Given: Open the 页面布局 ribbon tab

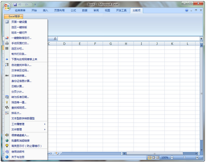Looking at the screenshot, I should pyautogui.click(x=59, y=11).
